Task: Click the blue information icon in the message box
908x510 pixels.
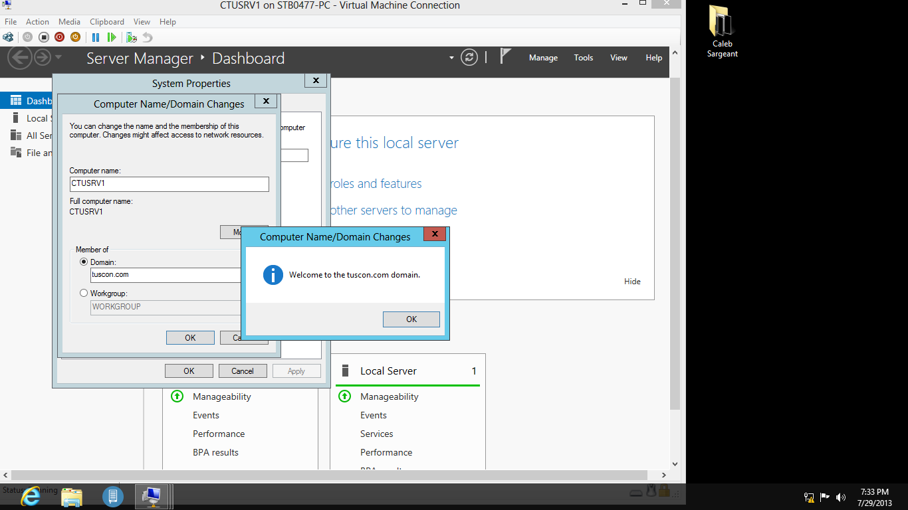Action: tap(273, 275)
